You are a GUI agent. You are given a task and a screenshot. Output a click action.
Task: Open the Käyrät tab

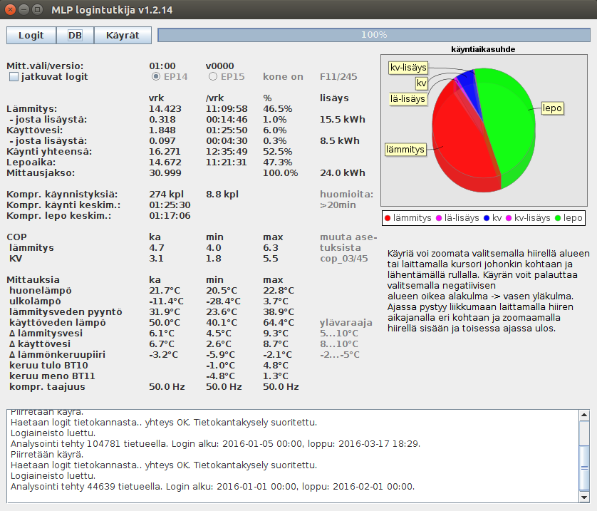pyautogui.click(x=123, y=36)
